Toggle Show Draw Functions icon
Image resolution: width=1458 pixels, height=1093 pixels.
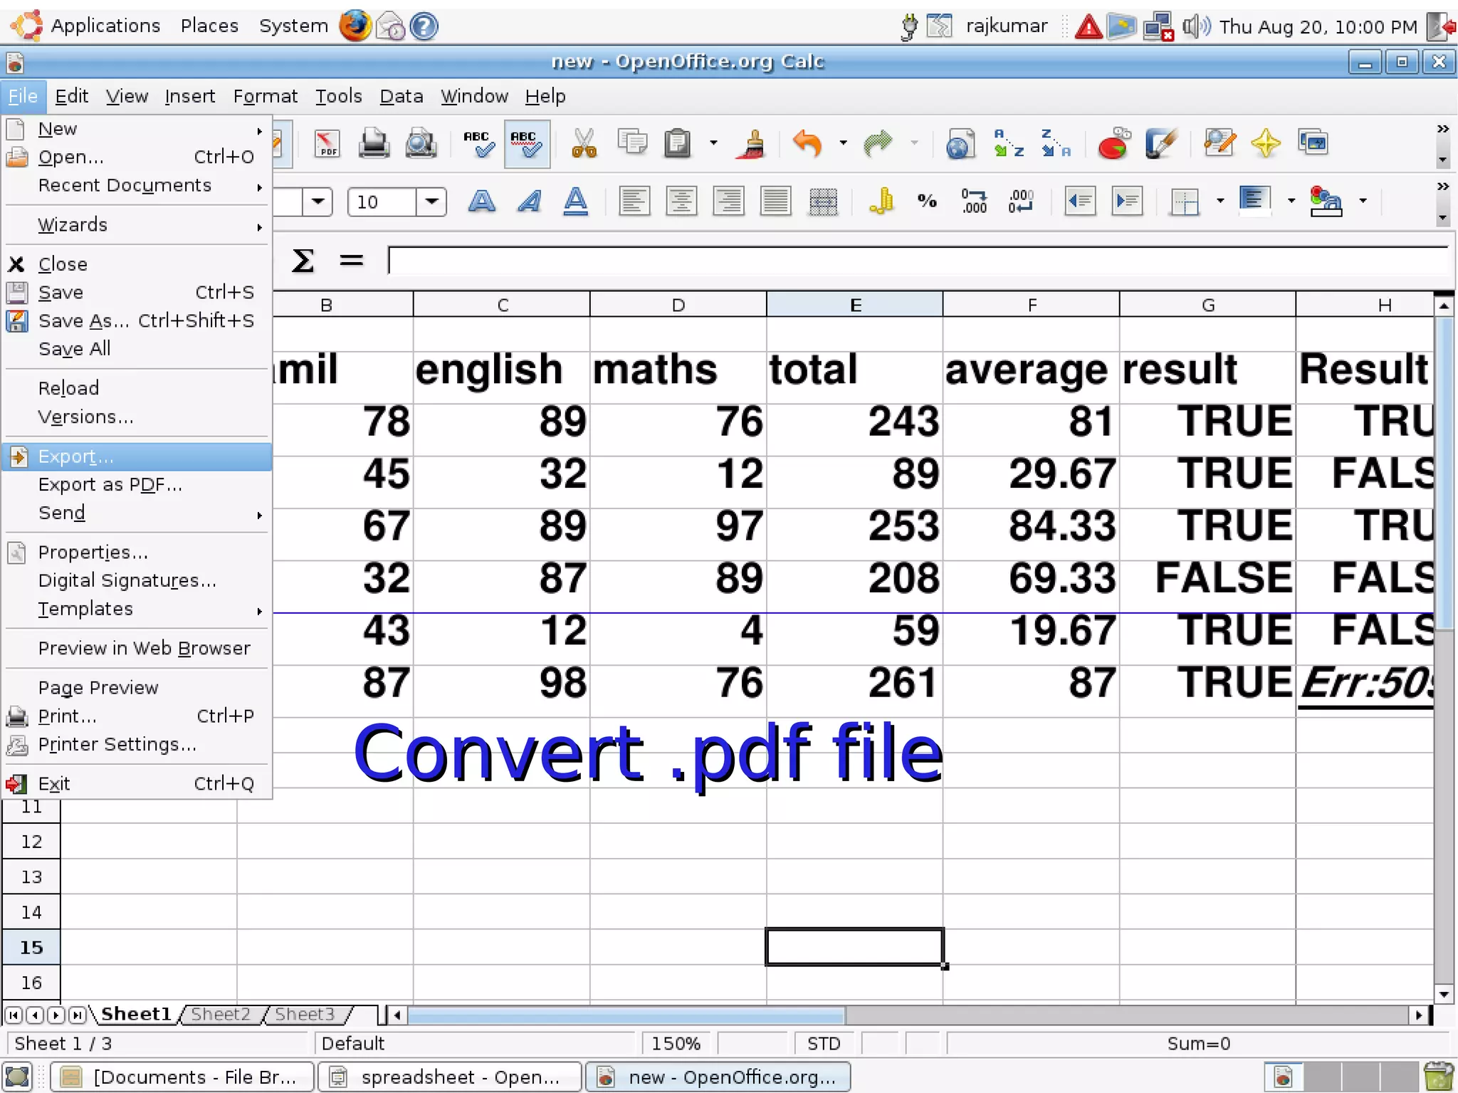tap(1162, 144)
